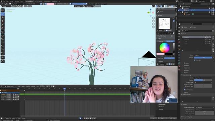Open the Blend mode dropdown
This screenshot has height=121, width=215.
203,55
